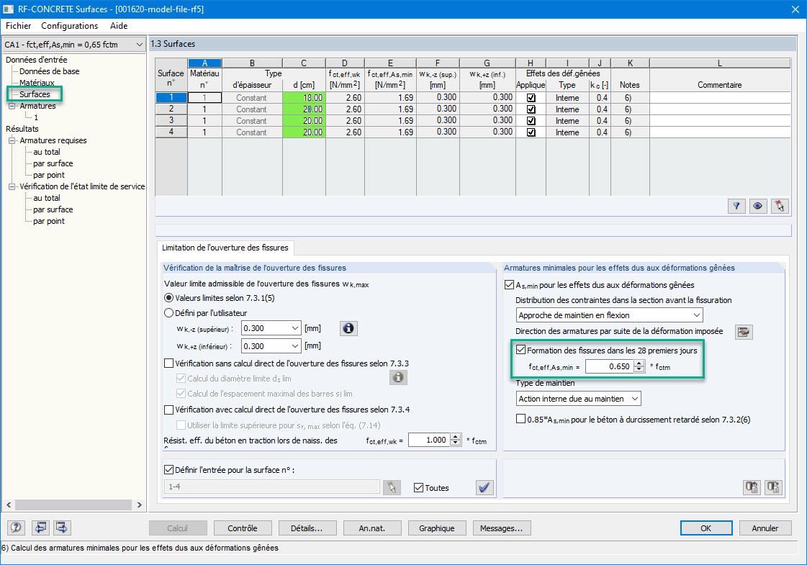The height and width of the screenshot is (565, 807).
Task: Click horizontal scrollbar in navigation tree
Action: point(73,505)
